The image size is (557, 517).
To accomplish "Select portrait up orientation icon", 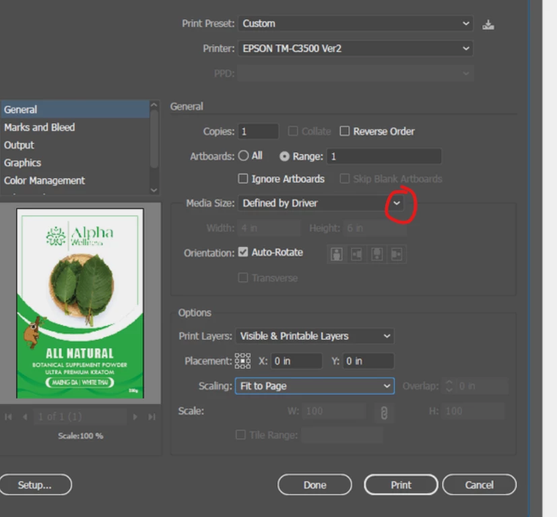I will (x=336, y=254).
